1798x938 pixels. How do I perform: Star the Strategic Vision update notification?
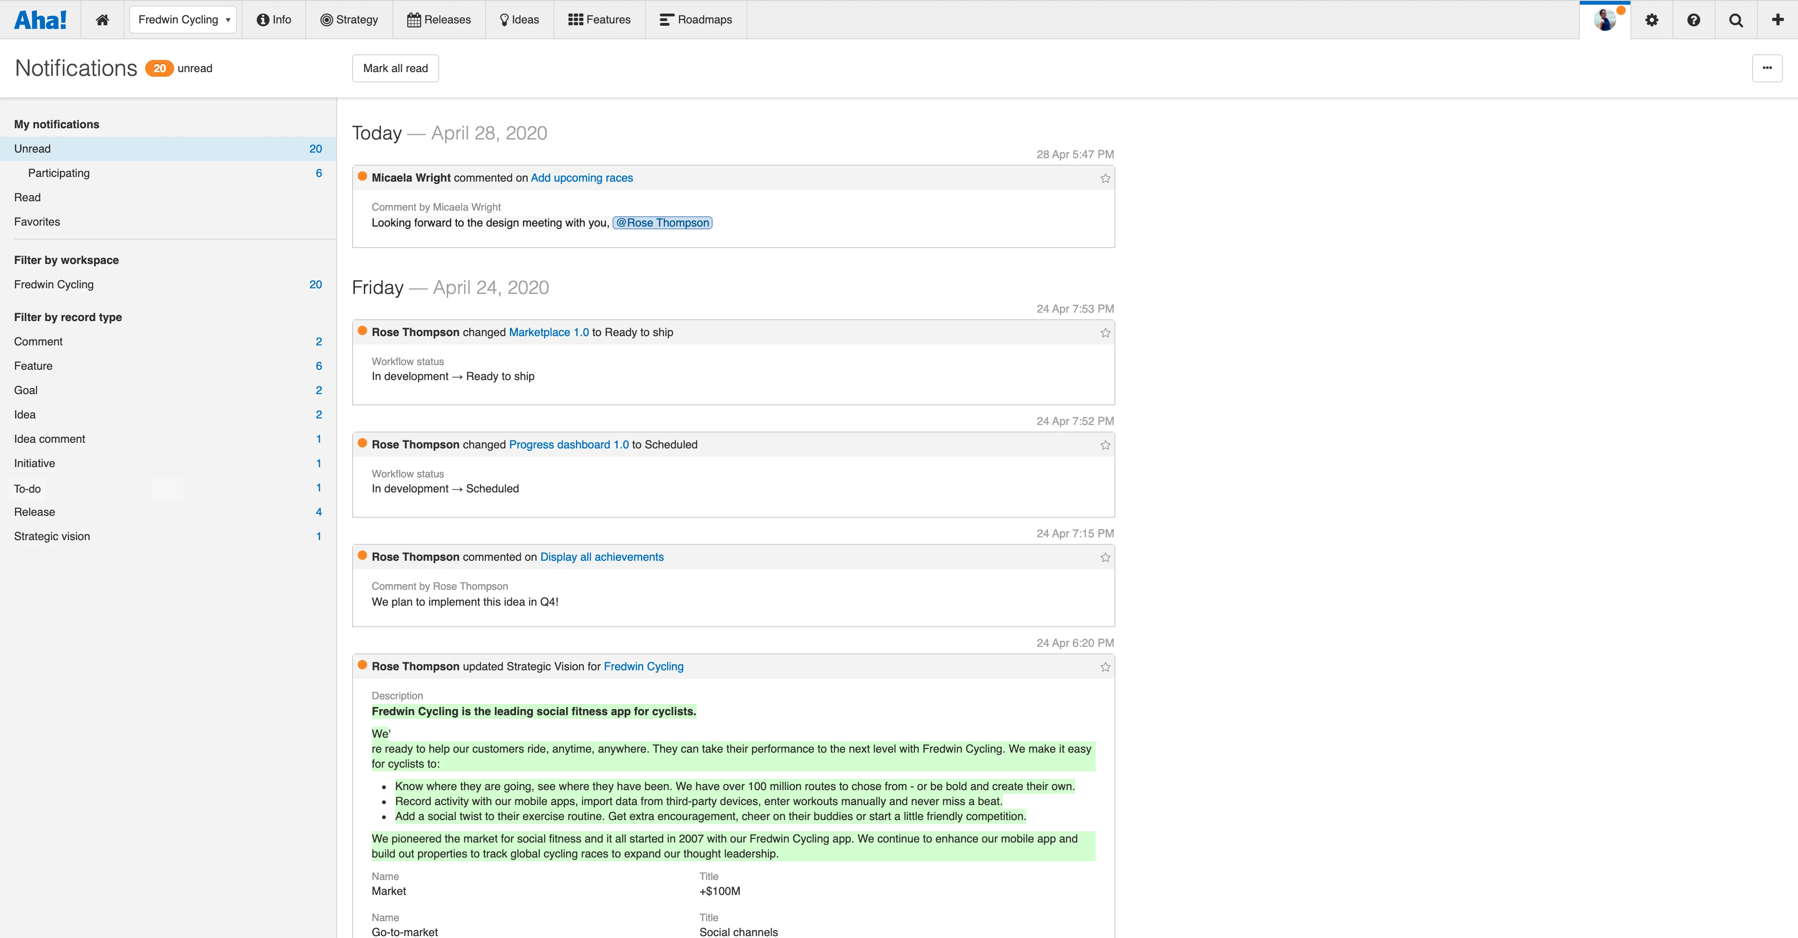1105,667
